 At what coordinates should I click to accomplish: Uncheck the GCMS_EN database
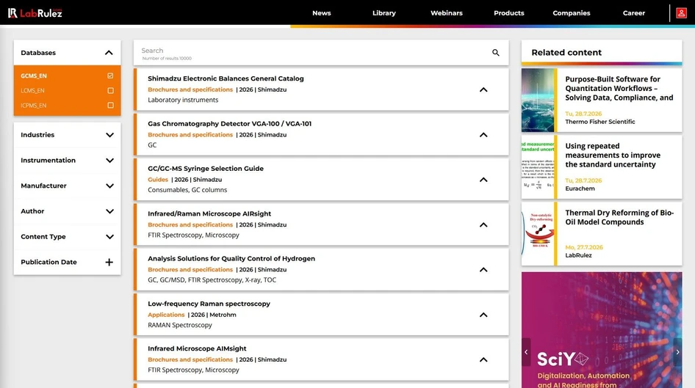coord(110,76)
